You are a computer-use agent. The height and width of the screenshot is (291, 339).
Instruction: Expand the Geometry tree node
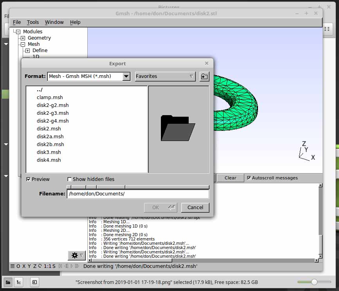(x=23, y=38)
